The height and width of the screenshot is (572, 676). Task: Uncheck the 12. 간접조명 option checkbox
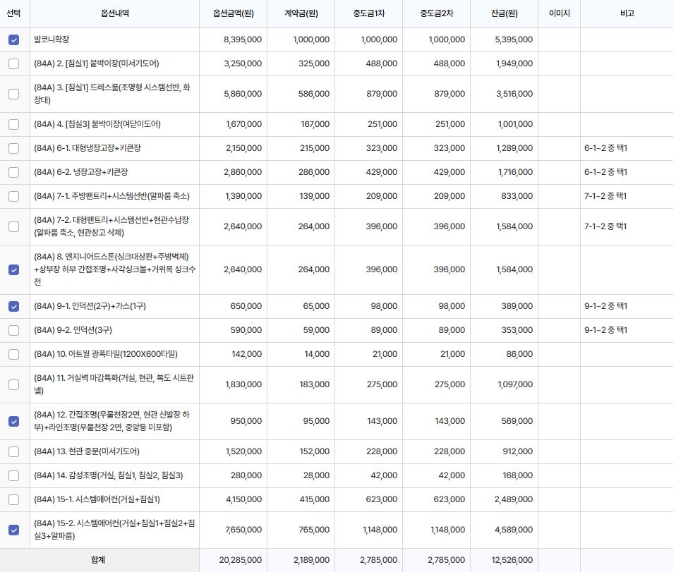pos(14,421)
